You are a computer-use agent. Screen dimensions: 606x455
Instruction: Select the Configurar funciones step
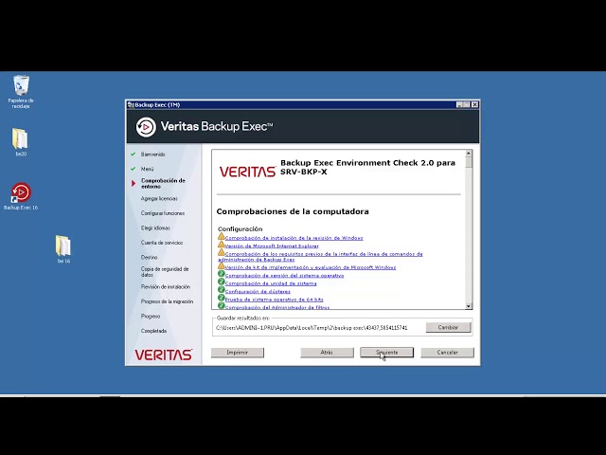tap(163, 213)
